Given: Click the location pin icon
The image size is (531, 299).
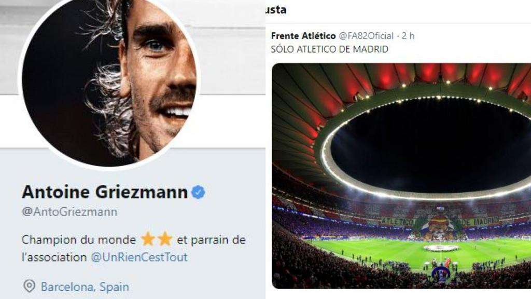Looking at the screenshot, I should click(x=30, y=286).
